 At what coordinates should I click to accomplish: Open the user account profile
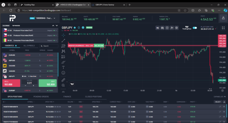click(223, 18)
